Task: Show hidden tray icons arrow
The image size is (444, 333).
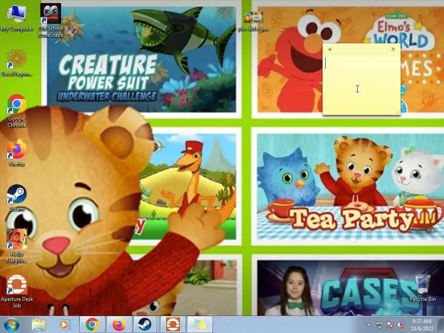Action: [x=369, y=325]
